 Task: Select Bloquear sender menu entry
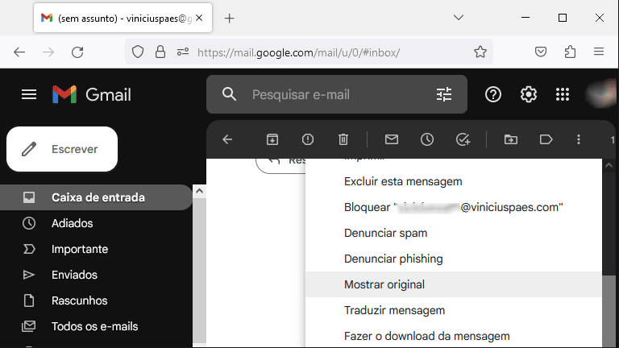(x=454, y=207)
